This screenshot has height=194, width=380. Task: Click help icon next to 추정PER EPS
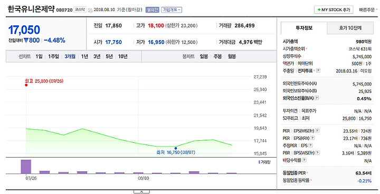pyautogui.click(x=310, y=145)
